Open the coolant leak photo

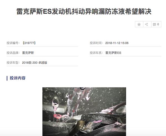coord(84,112)
